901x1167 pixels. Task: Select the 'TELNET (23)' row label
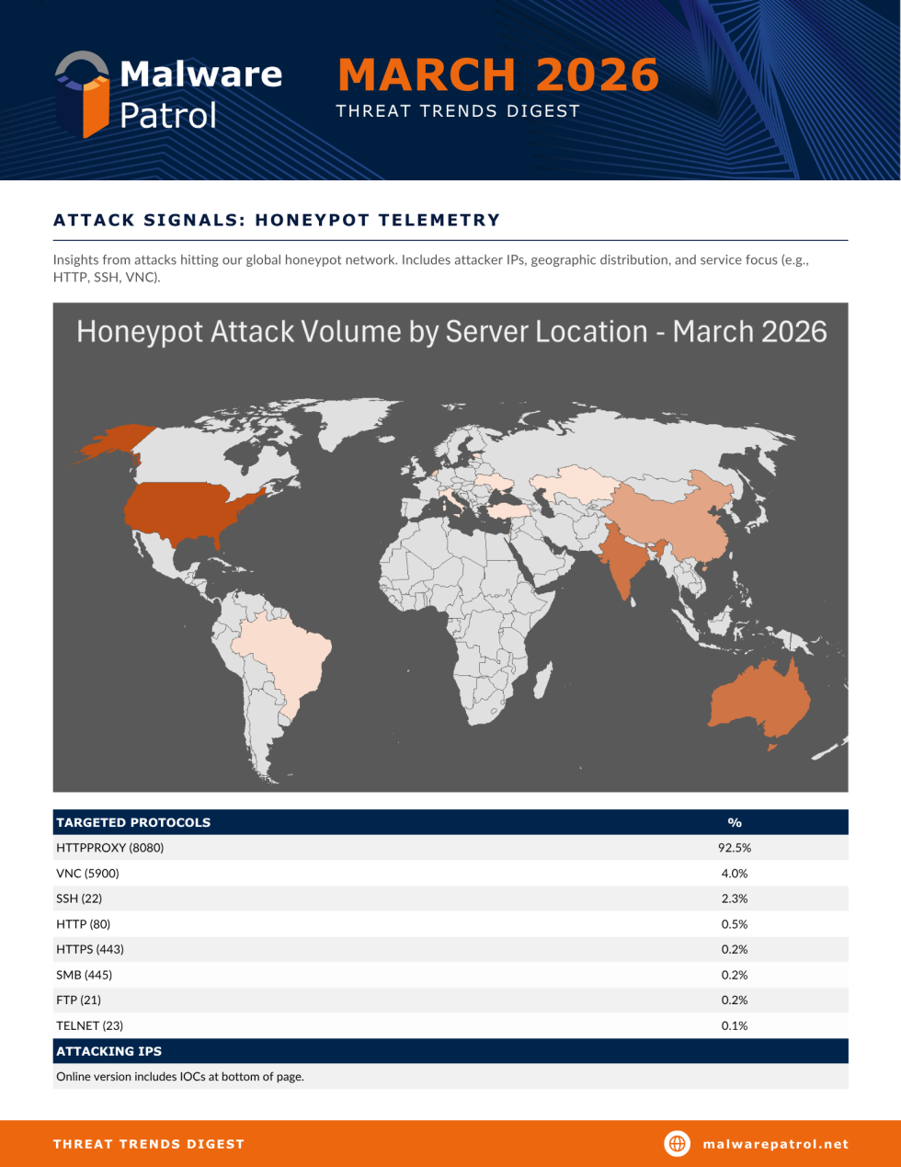(89, 1025)
